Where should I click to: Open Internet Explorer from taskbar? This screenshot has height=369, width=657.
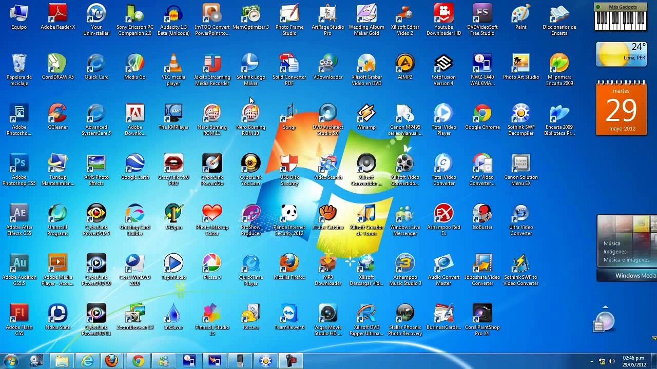[x=87, y=361]
